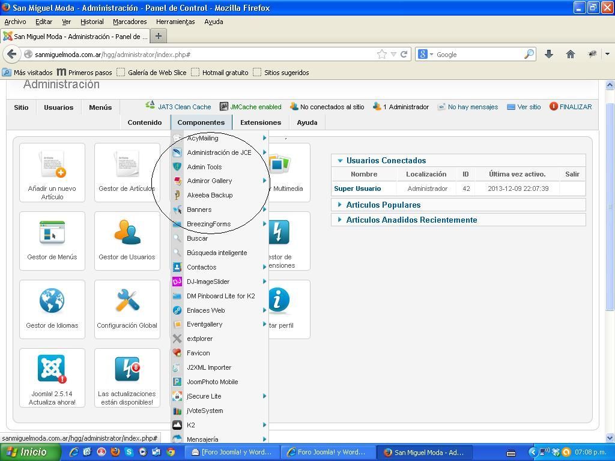Click the Windows Inicio start button
This screenshot has width=615, height=461.
click(x=31, y=453)
